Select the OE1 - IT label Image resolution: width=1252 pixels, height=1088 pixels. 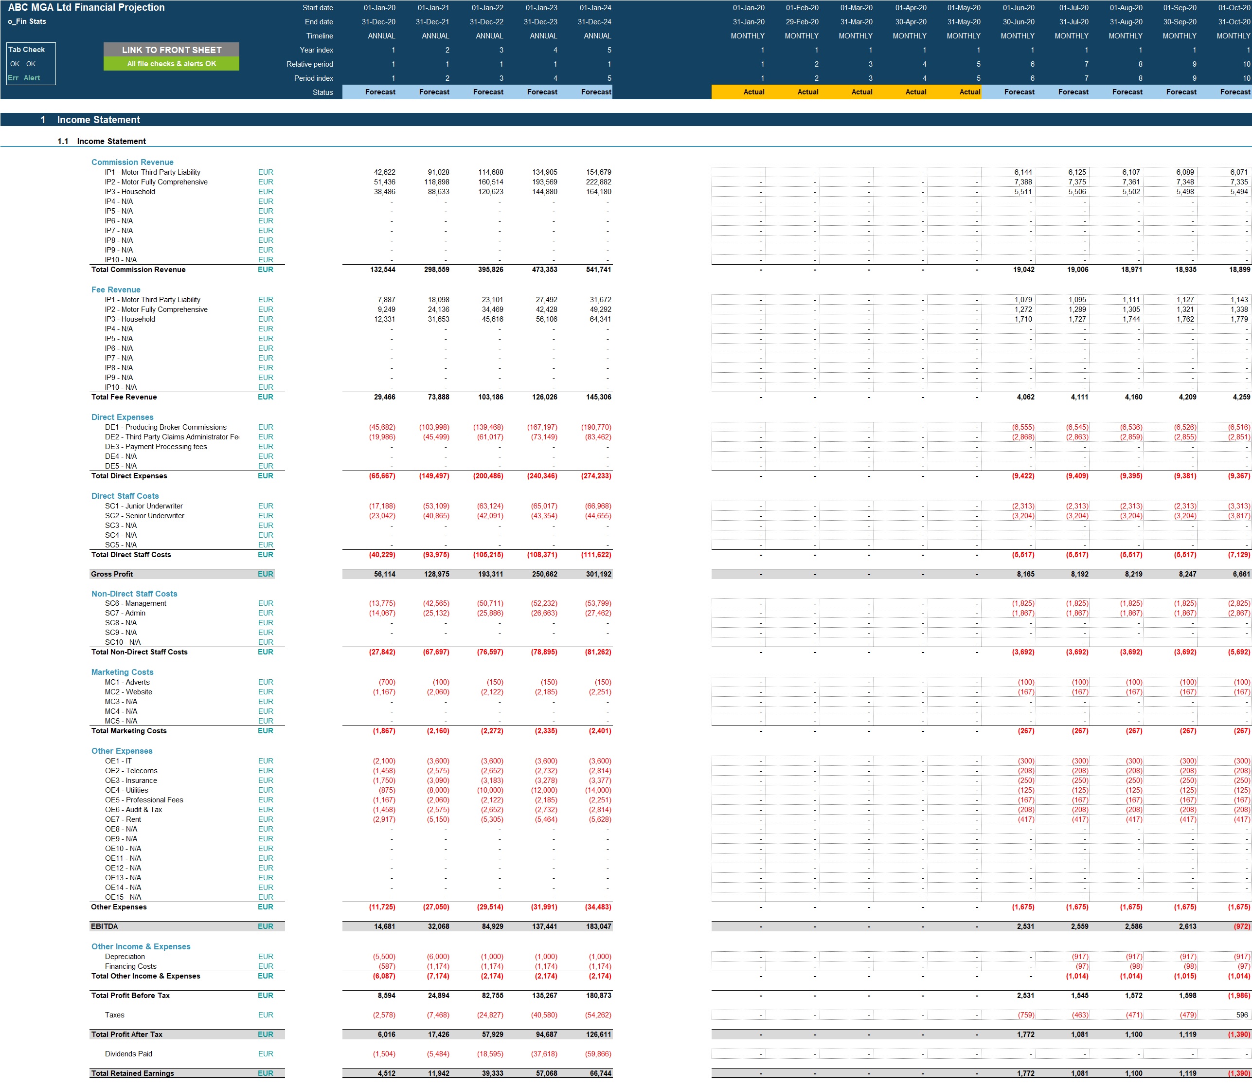[x=118, y=762]
